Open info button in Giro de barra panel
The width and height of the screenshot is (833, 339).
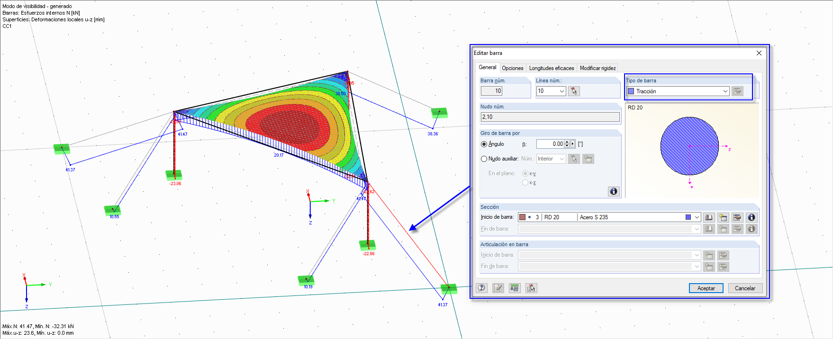point(614,191)
